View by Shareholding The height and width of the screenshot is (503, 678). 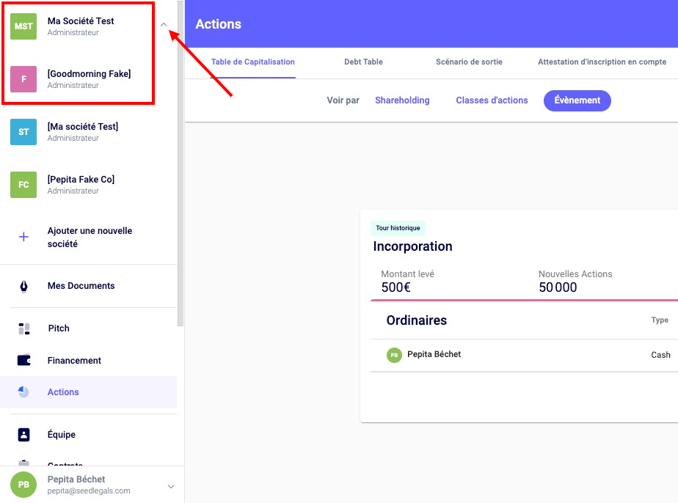click(402, 100)
